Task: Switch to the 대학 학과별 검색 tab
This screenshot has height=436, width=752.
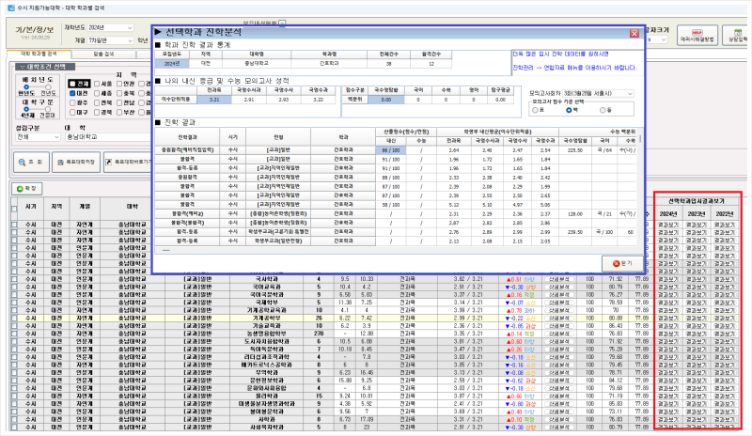Action: pyautogui.click(x=39, y=54)
